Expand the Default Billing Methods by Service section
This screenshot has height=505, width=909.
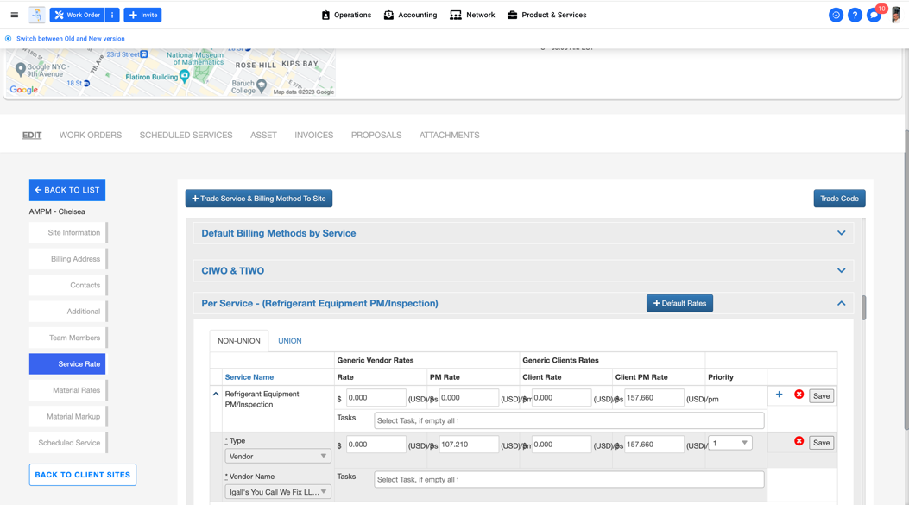tap(841, 233)
